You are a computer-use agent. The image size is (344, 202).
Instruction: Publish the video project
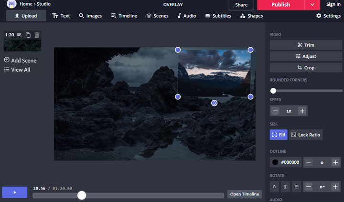(280, 5)
